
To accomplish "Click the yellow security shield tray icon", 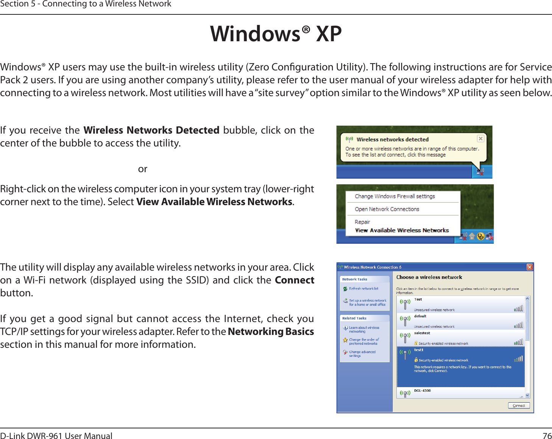I will click(481, 237).
